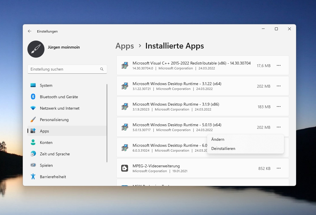Viewport: 316px width, 215px height.
Task: Open options menu for Desktop Runtime 3.1.22
Action: pyautogui.click(x=279, y=86)
